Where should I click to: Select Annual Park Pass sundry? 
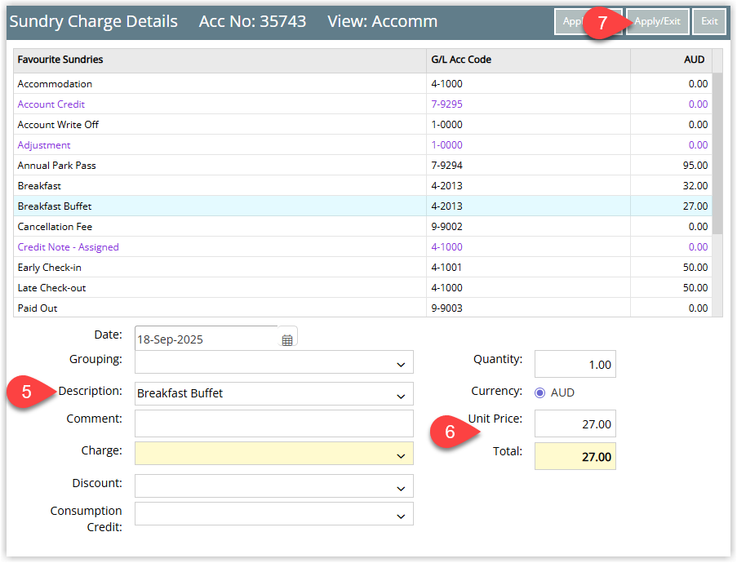[362, 166]
